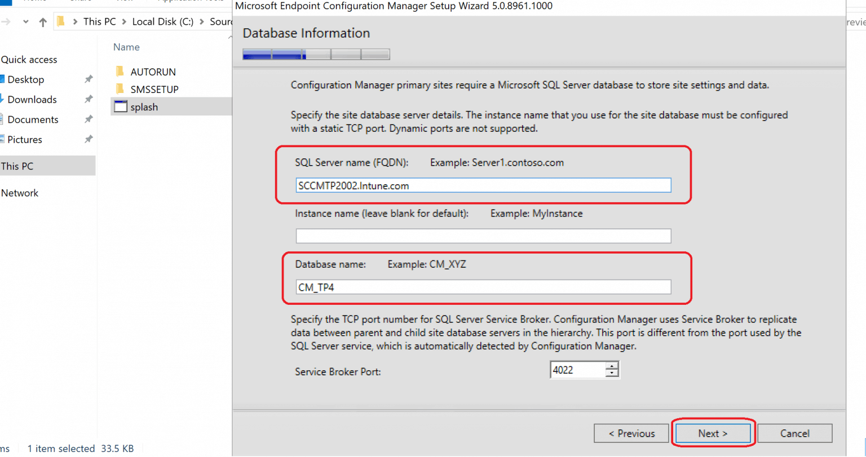
Task: Select Documents in Explorer sidebar
Action: pyautogui.click(x=33, y=119)
